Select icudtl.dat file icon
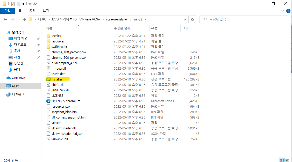 [x=48, y=74]
